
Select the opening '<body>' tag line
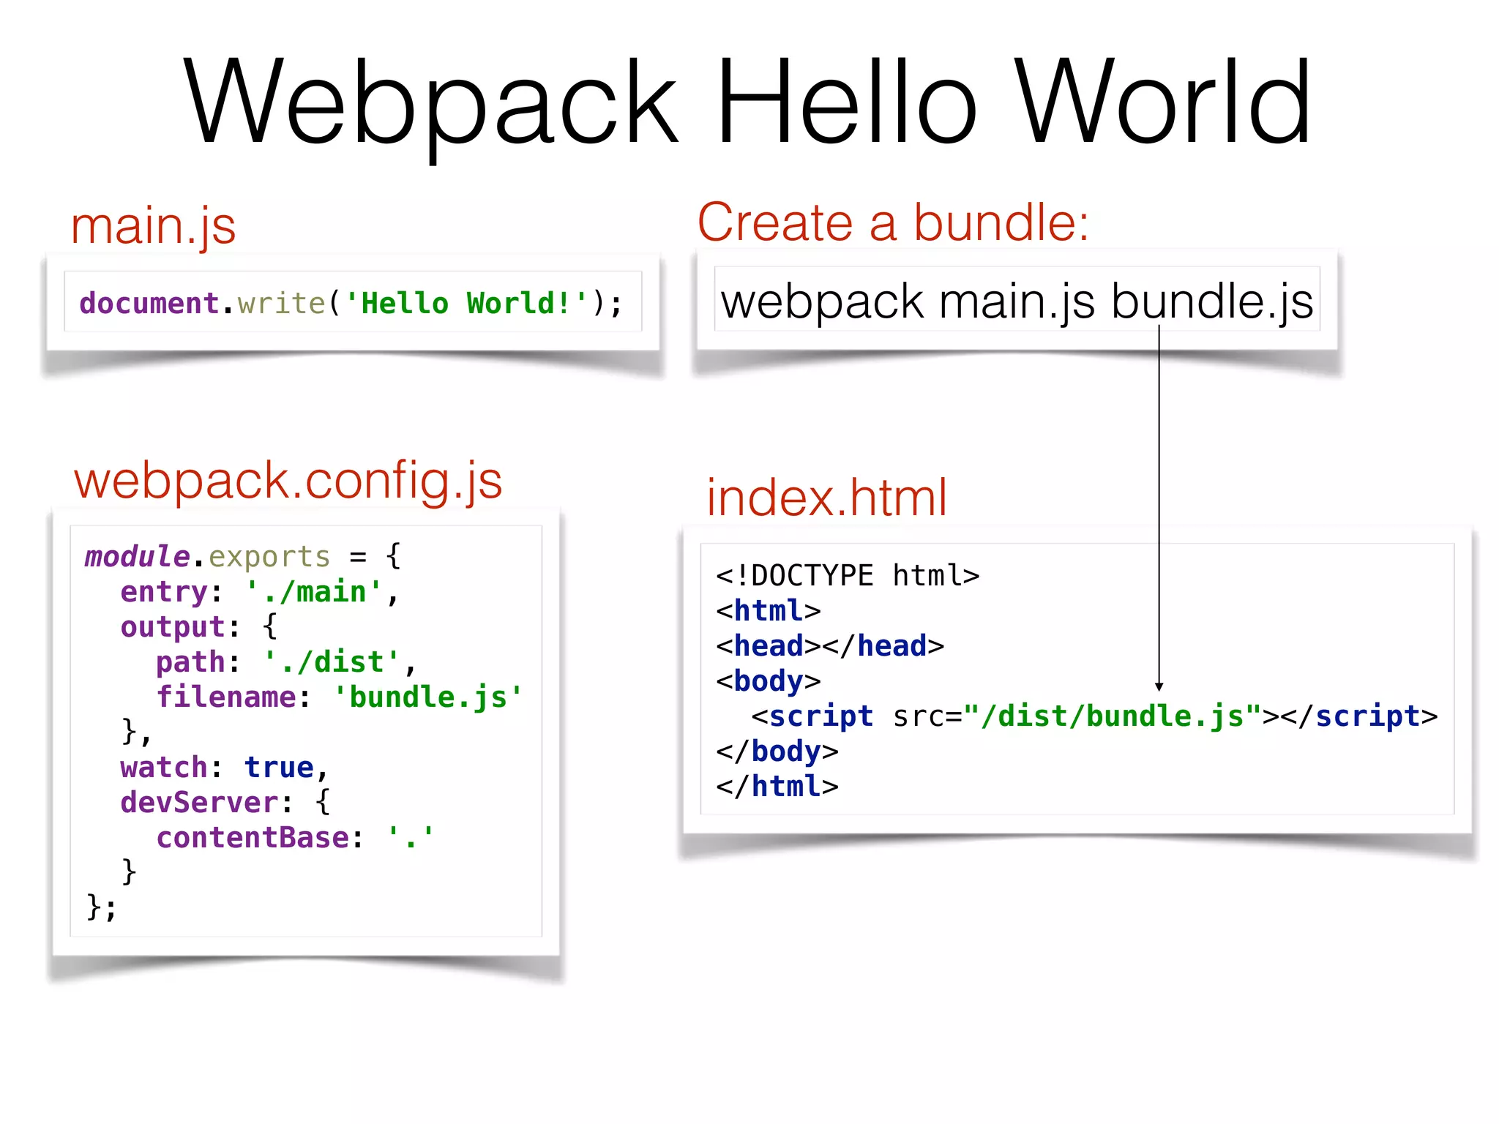(x=769, y=681)
